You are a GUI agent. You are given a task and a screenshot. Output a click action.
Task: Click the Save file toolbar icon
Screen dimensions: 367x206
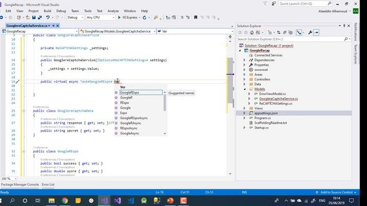(x=34, y=18)
